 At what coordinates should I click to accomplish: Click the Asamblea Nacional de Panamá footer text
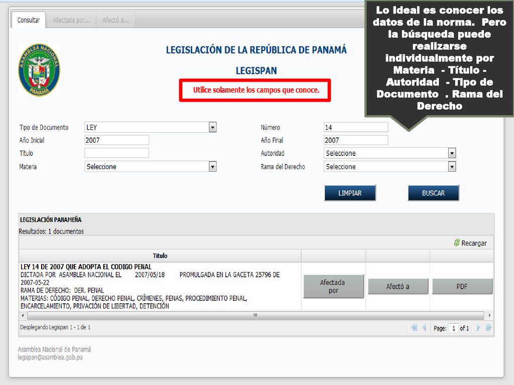[54, 349]
